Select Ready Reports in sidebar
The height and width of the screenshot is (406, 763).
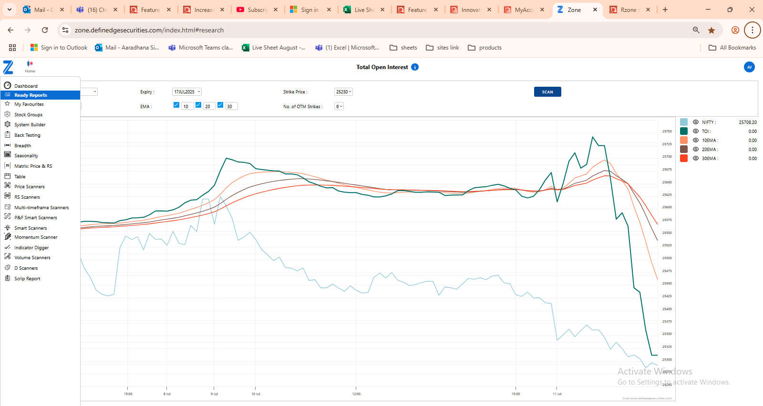pos(40,95)
